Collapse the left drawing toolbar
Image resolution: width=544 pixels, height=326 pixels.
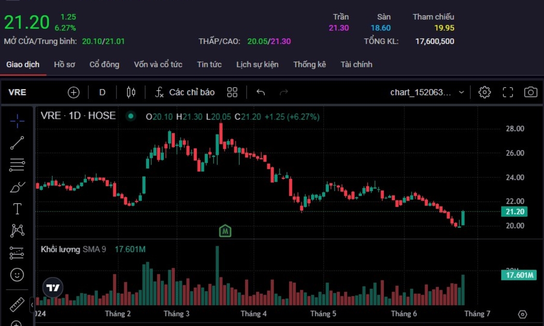(32, 304)
